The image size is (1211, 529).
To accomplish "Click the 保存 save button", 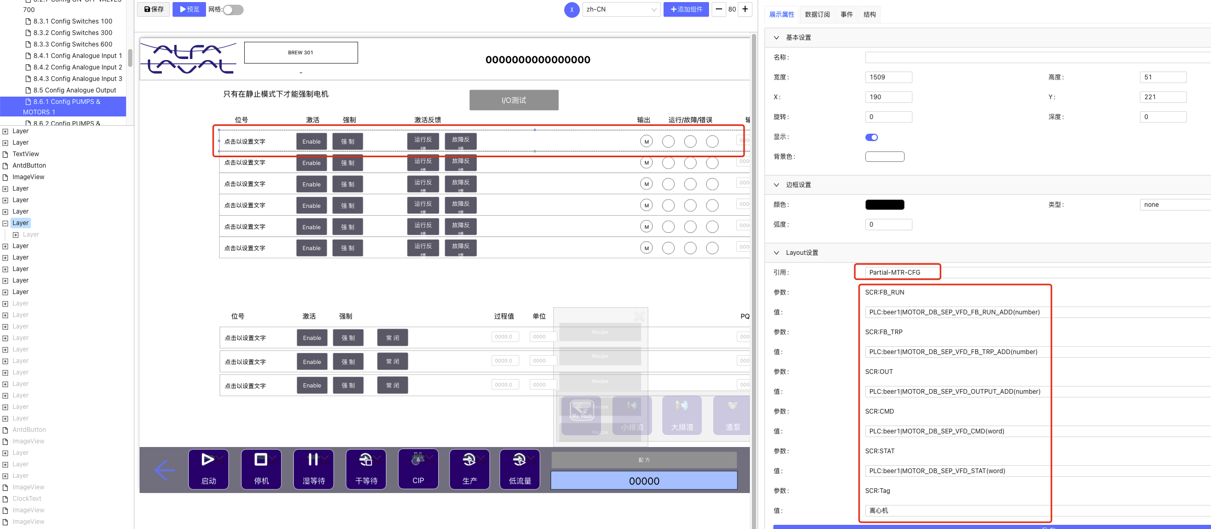I will [x=154, y=9].
